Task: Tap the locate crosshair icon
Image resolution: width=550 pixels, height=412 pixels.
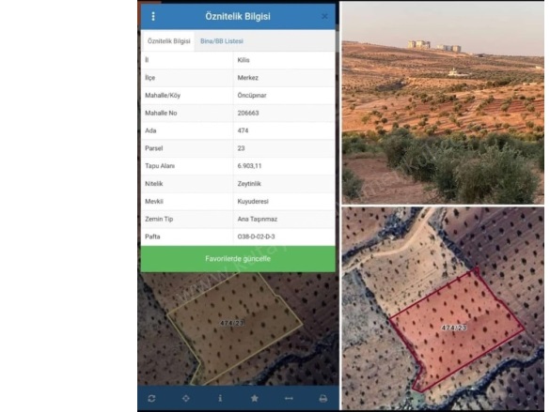Action: [x=186, y=398]
